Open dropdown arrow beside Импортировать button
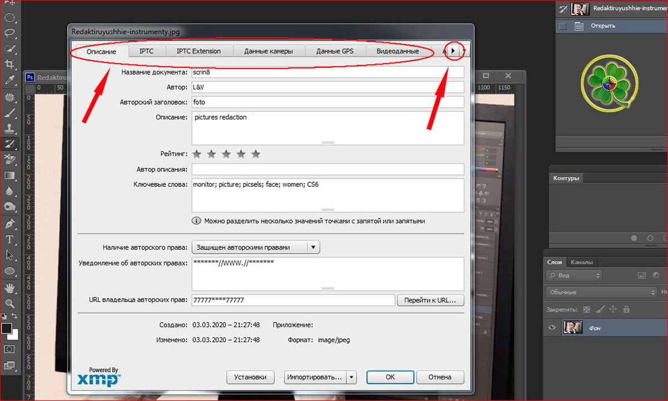This screenshot has height=401, width=668. point(351,377)
